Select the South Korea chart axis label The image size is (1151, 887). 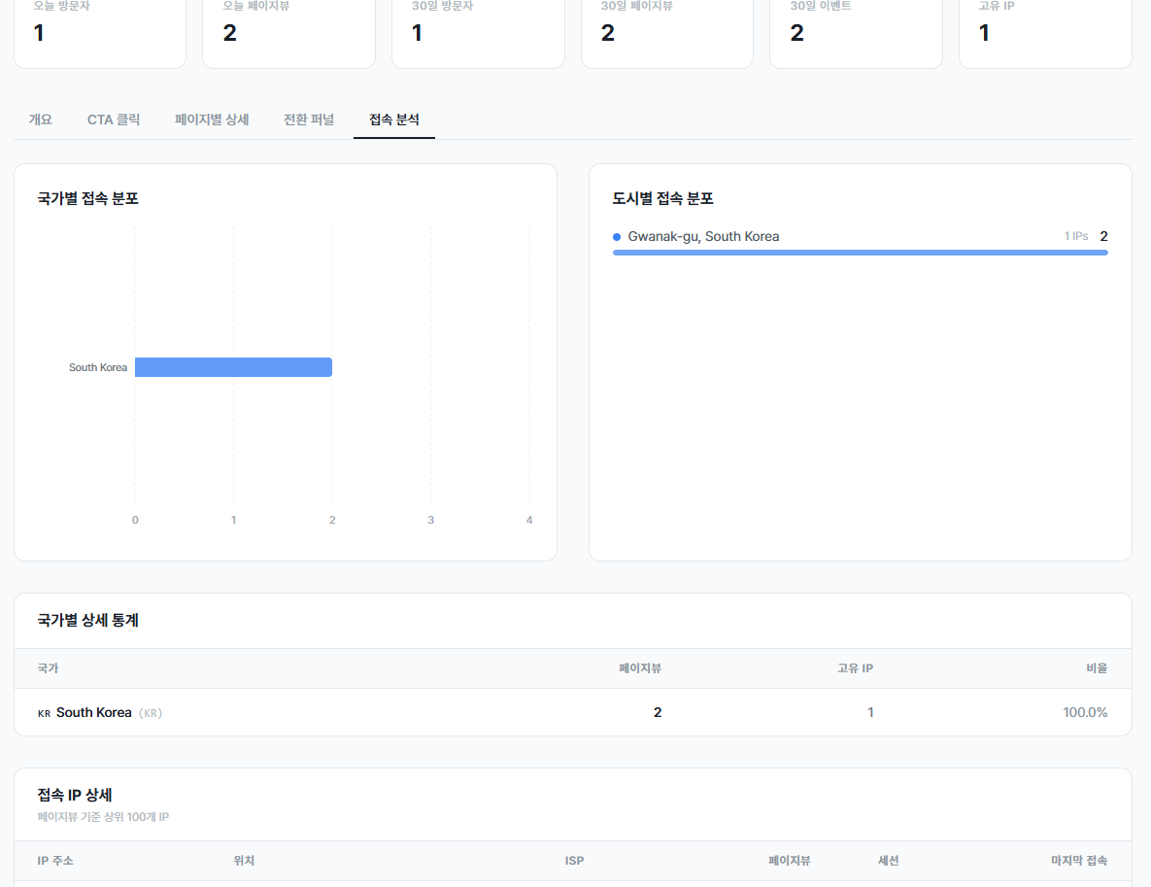click(98, 367)
